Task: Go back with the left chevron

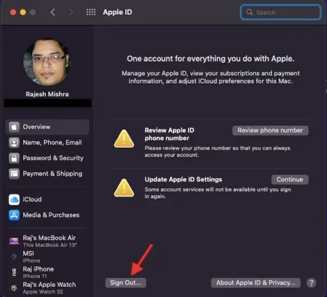Action: 53,12
